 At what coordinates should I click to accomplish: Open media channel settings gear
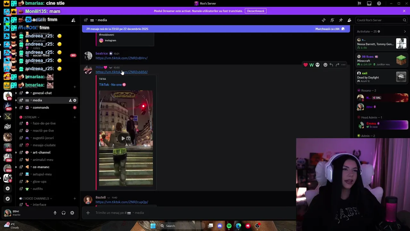tap(75, 100)
